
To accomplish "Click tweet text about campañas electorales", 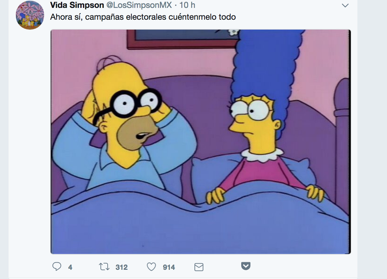I will coord(143,17).
